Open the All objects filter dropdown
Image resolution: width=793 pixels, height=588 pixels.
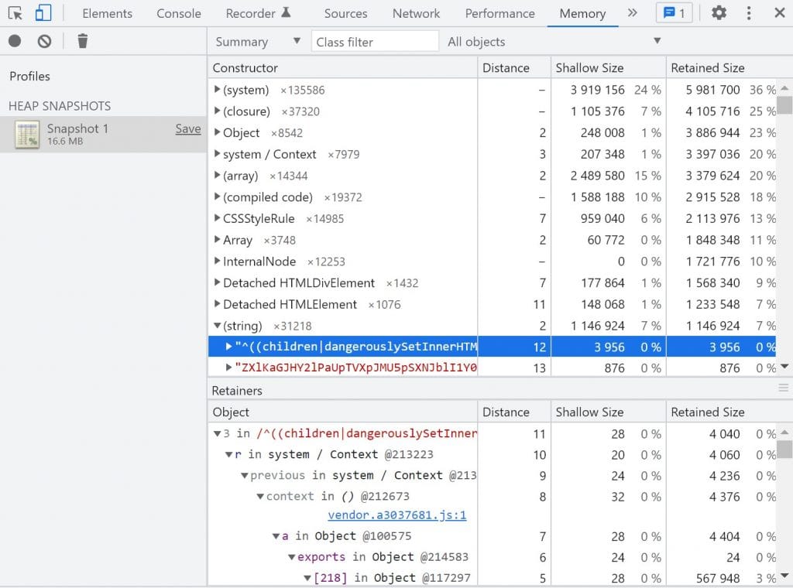(551, 41)
